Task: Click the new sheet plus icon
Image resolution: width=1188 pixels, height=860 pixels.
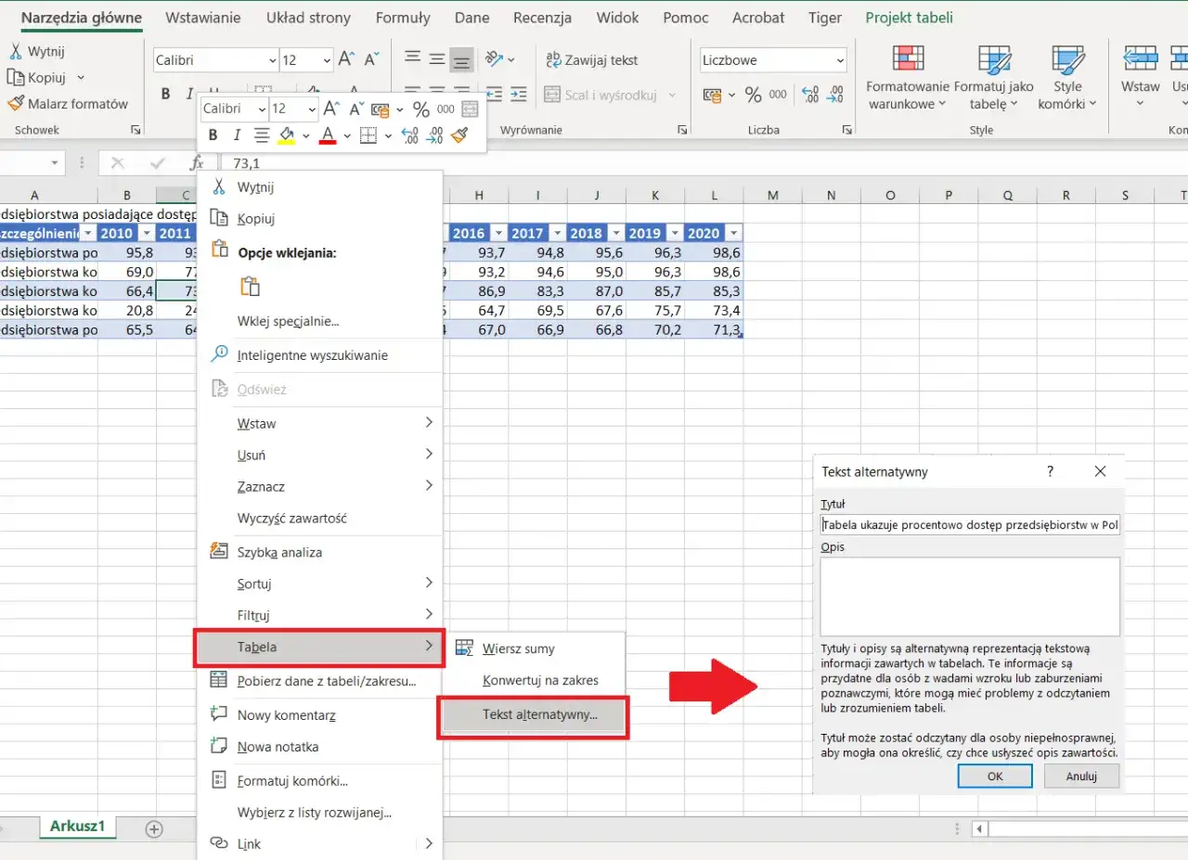Action: coord(154,828)
